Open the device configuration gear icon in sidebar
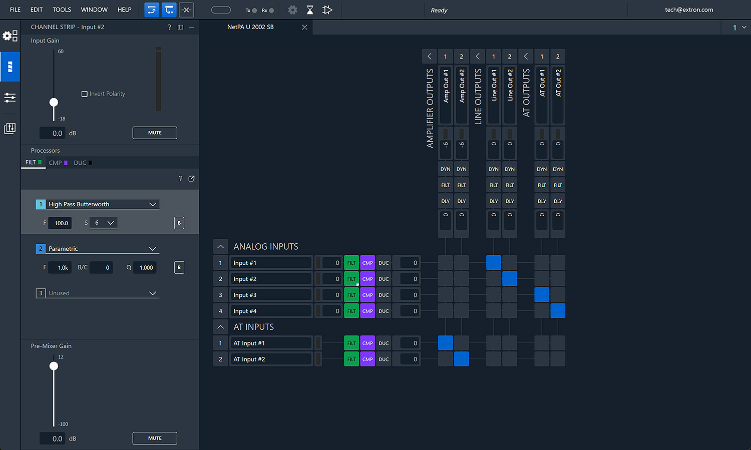This screenshot has width=751, height=450. click(x=10, y=36)
